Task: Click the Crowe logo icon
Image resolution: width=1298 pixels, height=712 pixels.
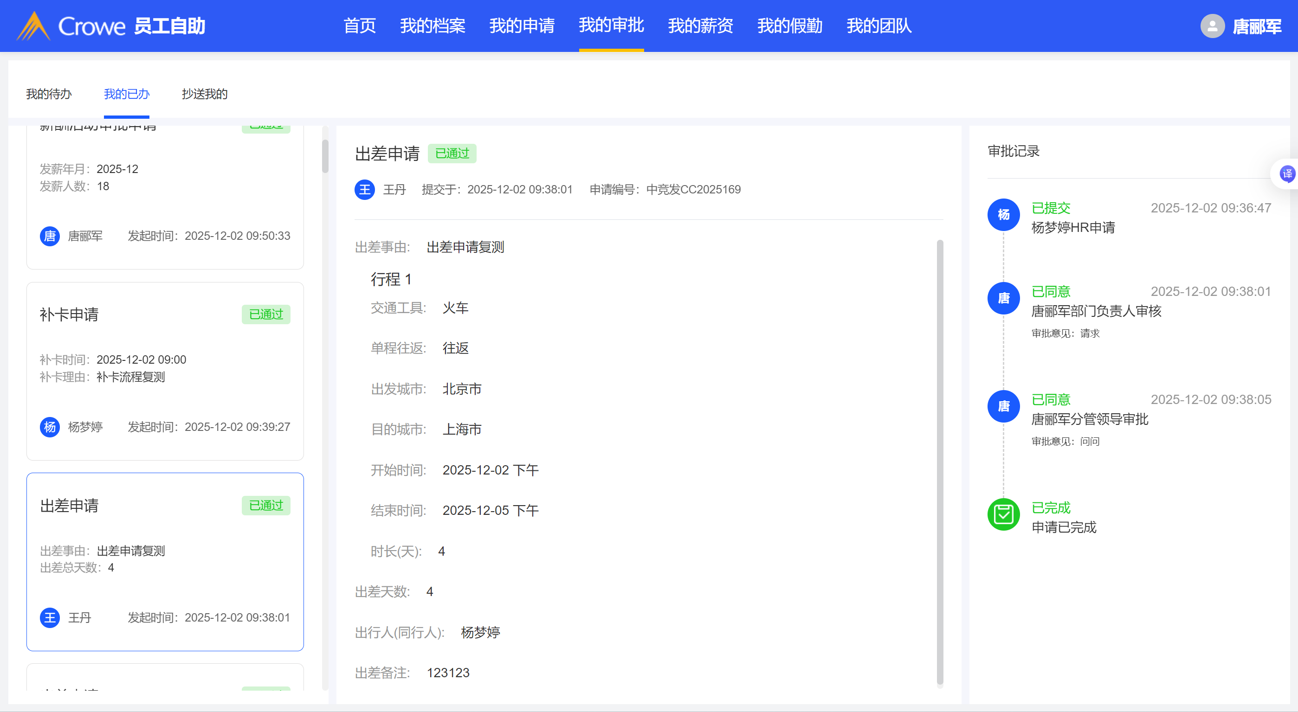Action: 33,26
